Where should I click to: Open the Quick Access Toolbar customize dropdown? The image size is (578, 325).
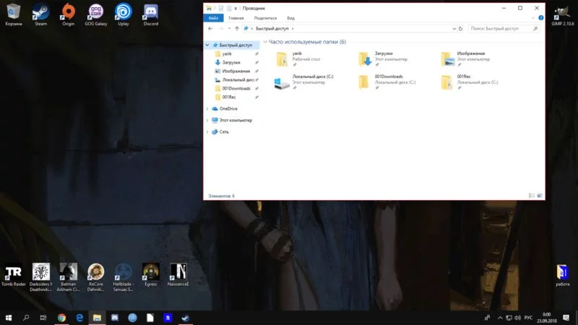236,8
